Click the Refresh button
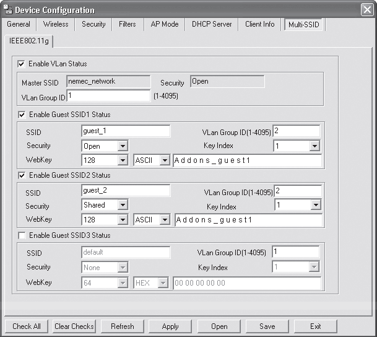This screenshot has height=337, width=377. tap(123, 326)
